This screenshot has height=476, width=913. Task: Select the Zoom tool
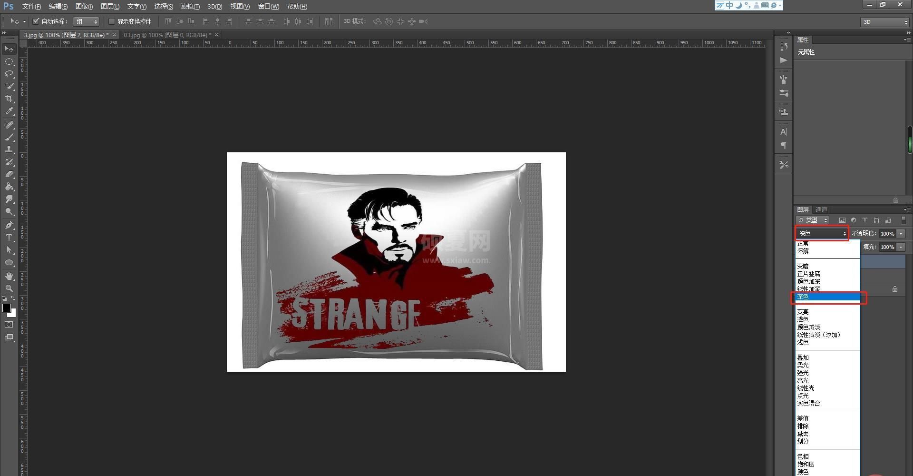[9, 288]
